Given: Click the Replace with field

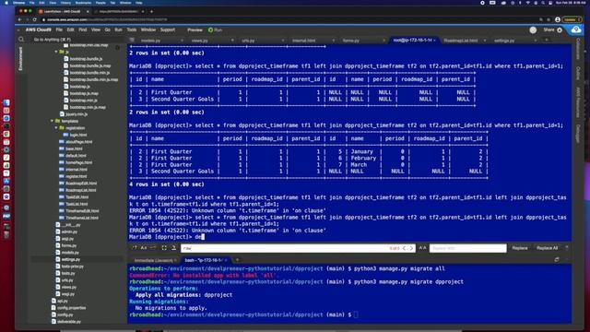Looking at the screenshot, I should [467, 248].
